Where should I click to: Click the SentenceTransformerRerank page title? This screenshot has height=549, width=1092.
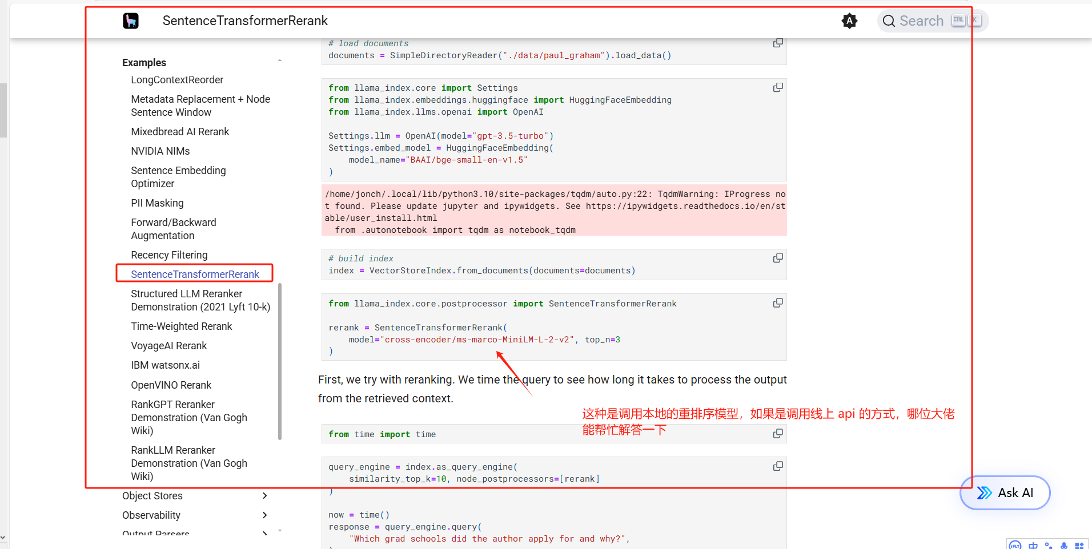[x=245, y=21]
